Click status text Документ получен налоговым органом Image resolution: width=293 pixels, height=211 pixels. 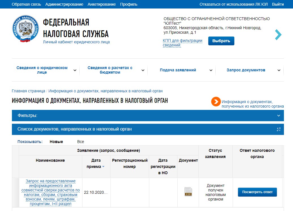click(x=216, y=192)
